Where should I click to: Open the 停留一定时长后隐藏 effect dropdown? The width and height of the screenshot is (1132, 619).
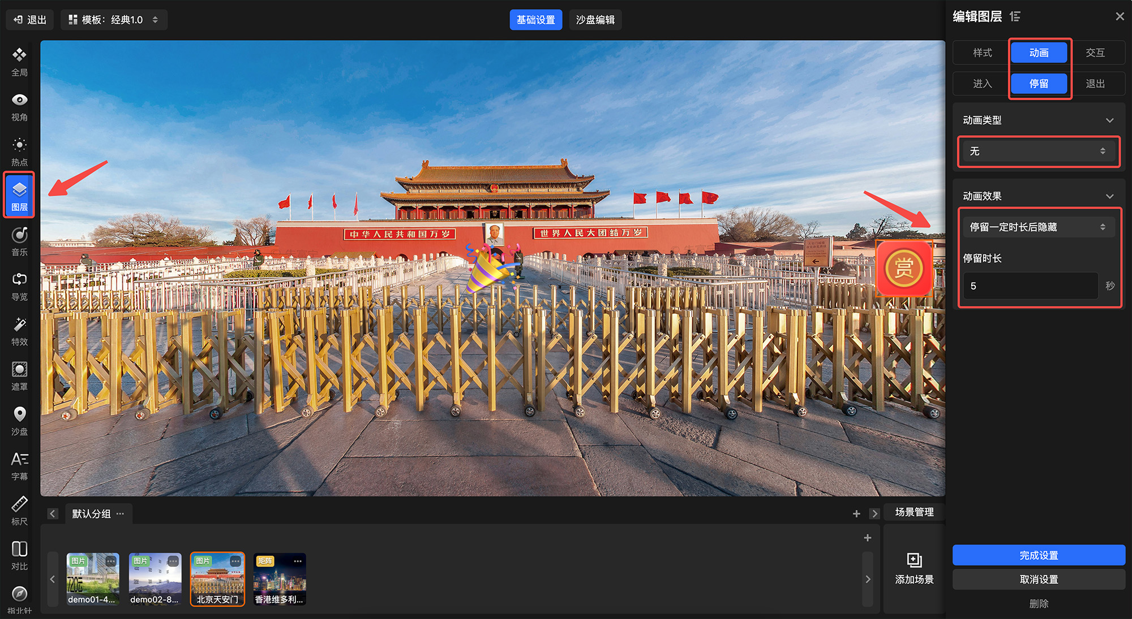pos(1038,227)
